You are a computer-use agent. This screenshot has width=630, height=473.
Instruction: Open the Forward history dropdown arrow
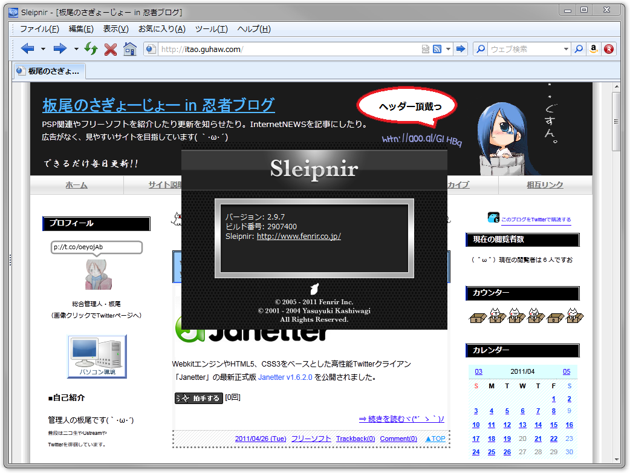pos(76,49)
